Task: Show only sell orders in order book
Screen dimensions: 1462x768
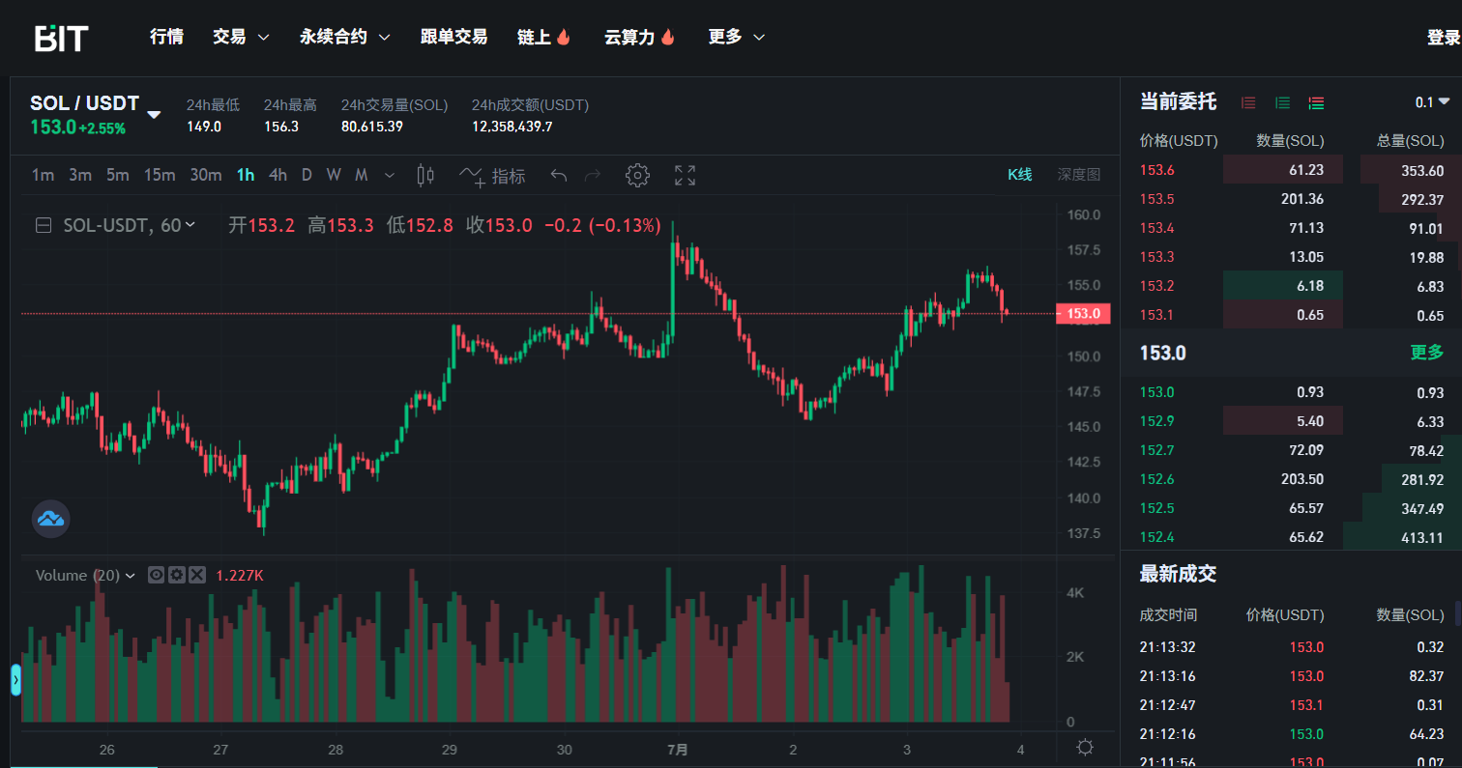Action: 1248,102
